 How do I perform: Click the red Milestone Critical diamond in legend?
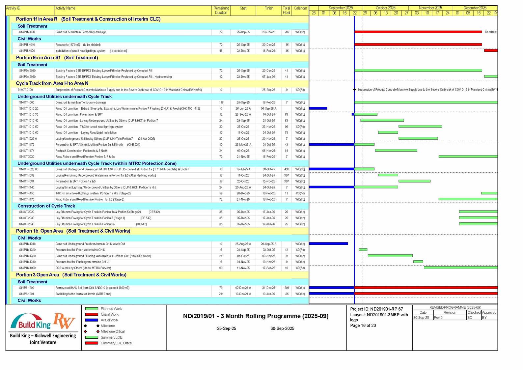pyautogui.click(x=85, y=331)
